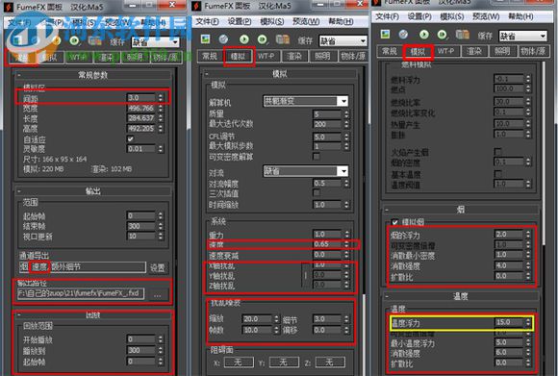Click 设置 button beside channel export, left window
Image resolution: width=558 pixels, height=376 pixels.
click(x=158, y=267)
